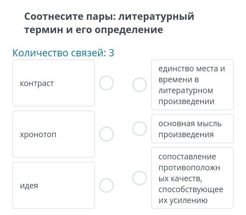Click the word 'контраст' in the first card

click(37, 83)
